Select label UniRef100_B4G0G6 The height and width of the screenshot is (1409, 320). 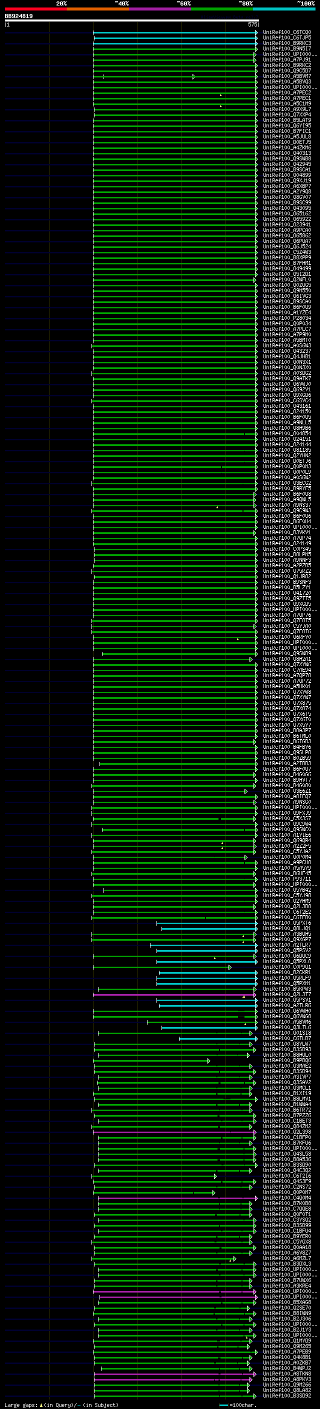tap(287, 775)
